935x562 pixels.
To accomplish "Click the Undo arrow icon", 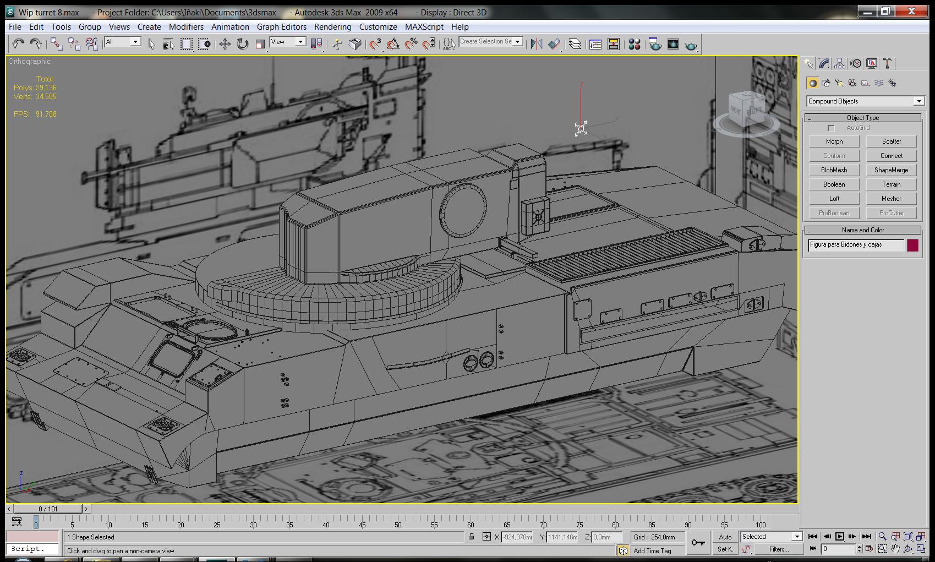I will coord(18,44).
